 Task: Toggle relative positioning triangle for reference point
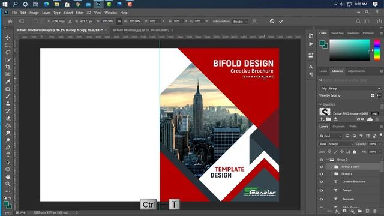tap(70, 22)
